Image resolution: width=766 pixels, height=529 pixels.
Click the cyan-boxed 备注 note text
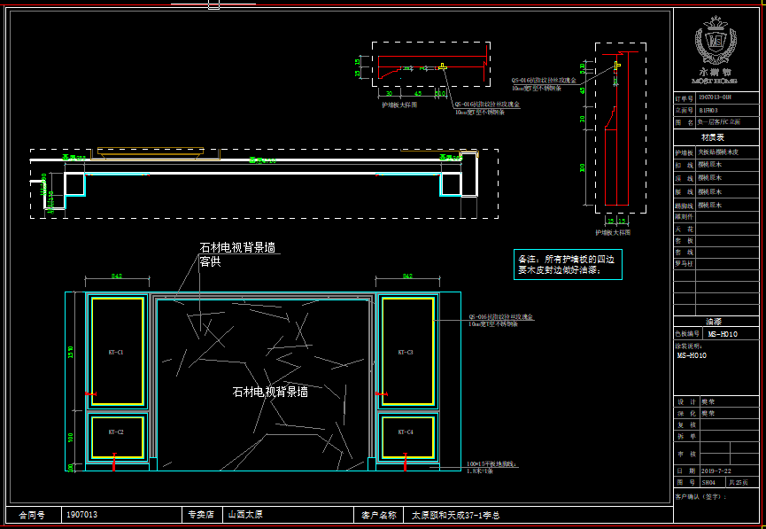[569, 264]
